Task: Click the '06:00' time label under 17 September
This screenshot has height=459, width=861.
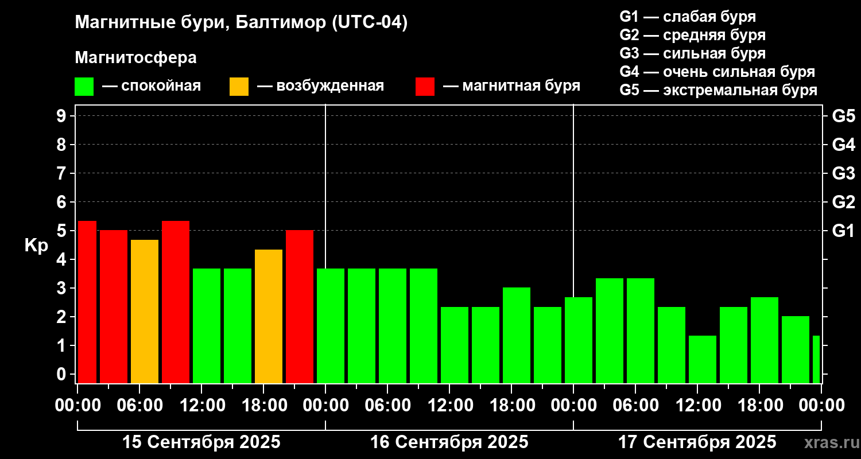Action: point(636,406)
